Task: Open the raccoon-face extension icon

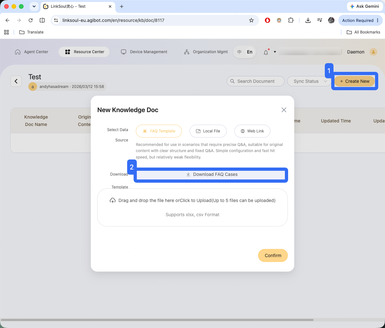Action: coord(279,20)
